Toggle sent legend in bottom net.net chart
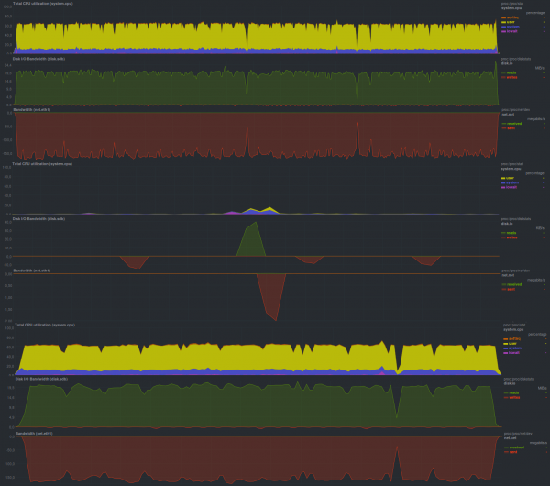 (511, 452)
